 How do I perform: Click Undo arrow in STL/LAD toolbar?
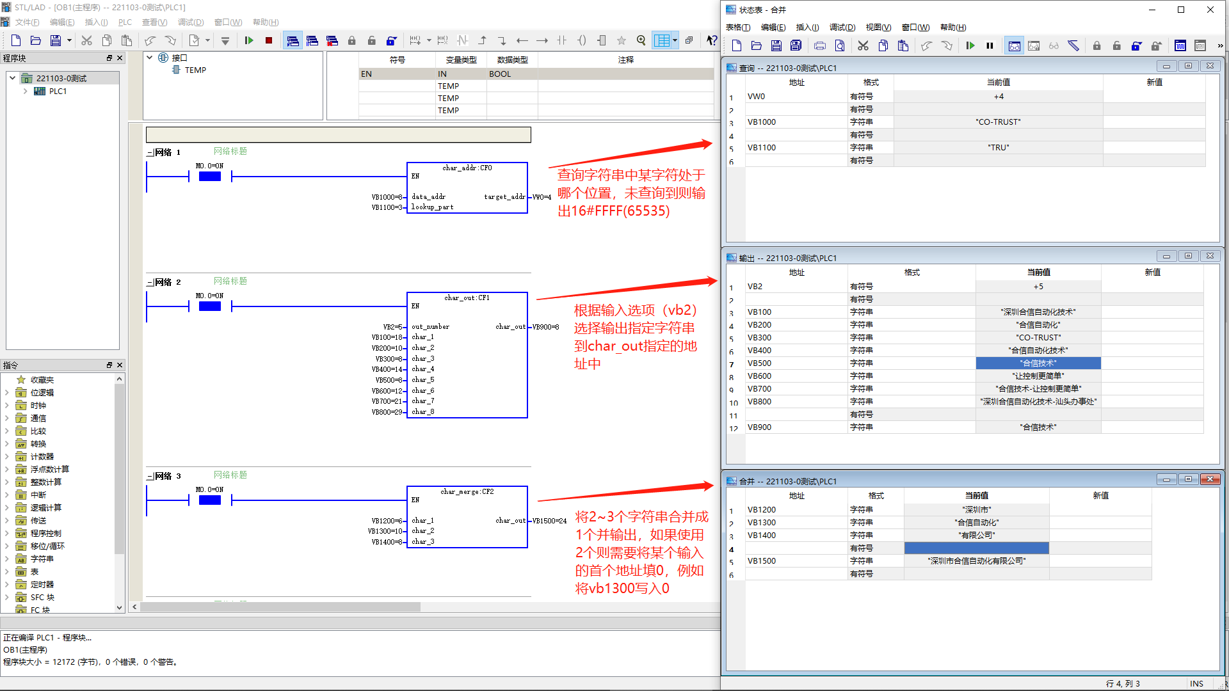[x=150, y=41]
